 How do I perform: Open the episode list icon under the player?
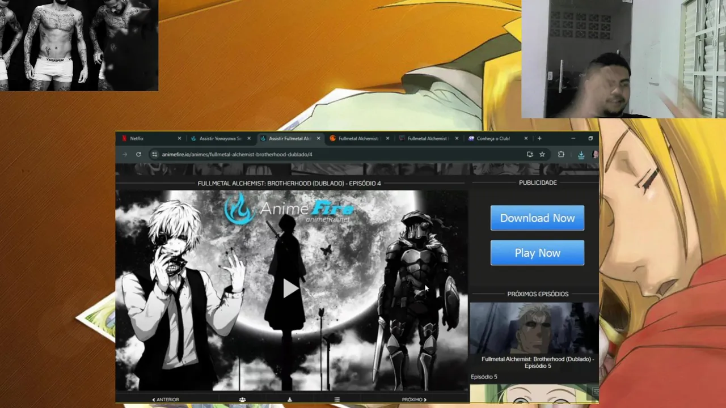pyautogui.click(x=337, y=399)
